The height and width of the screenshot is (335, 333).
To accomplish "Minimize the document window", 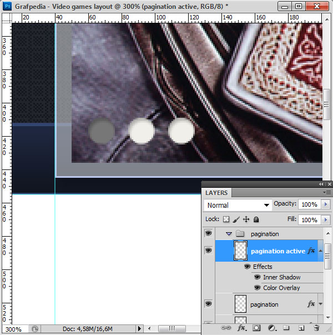I will click(285, 6).
